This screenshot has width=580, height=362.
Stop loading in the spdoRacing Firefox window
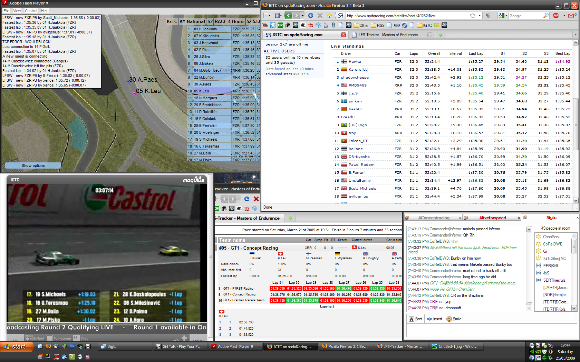(320, 16)
